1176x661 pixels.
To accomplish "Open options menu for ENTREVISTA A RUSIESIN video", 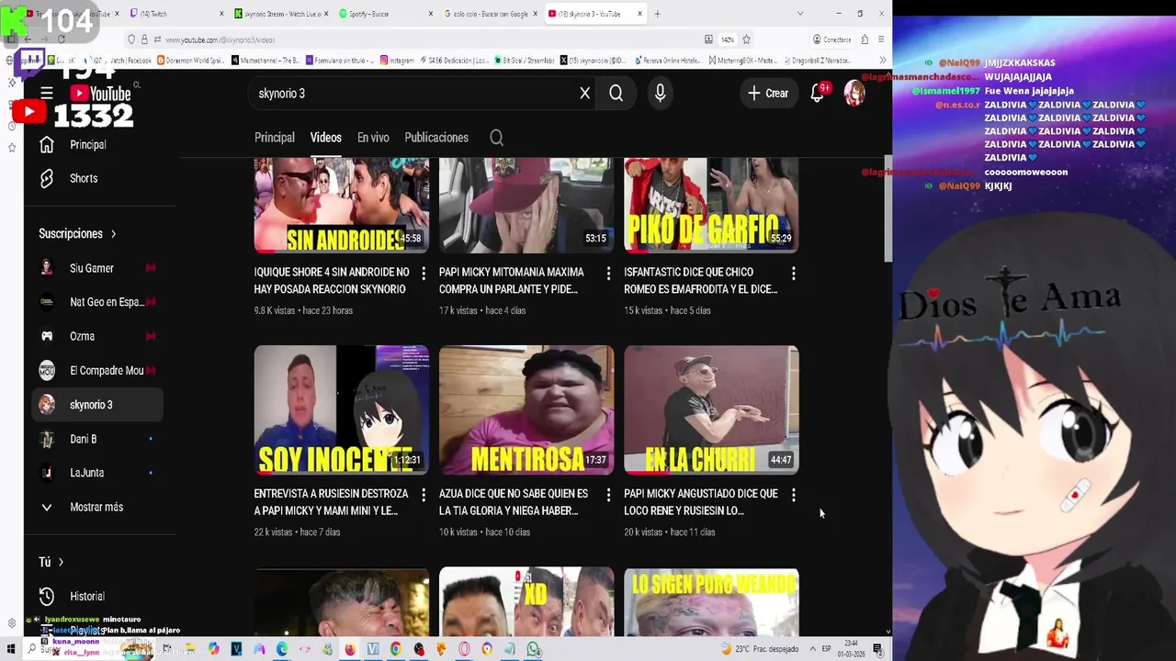I will point(424,495).
